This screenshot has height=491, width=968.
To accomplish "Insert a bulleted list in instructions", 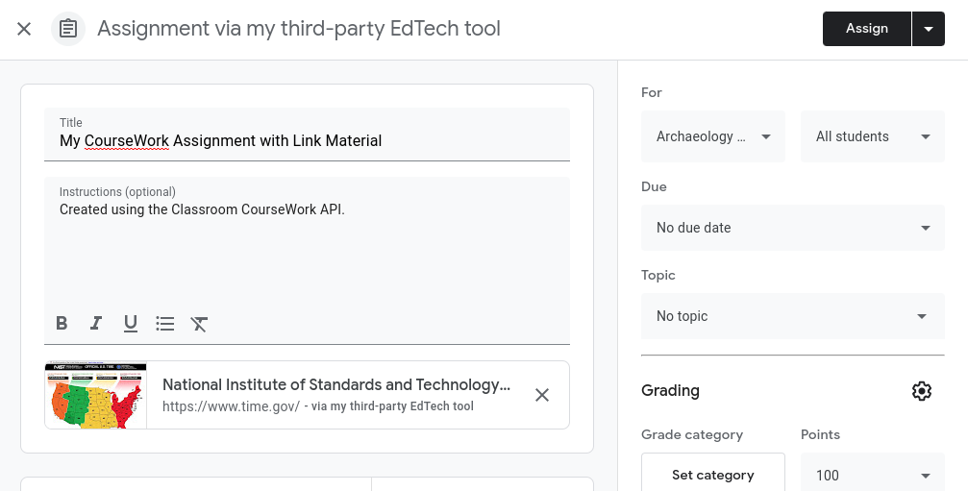I will click(165, 324).
